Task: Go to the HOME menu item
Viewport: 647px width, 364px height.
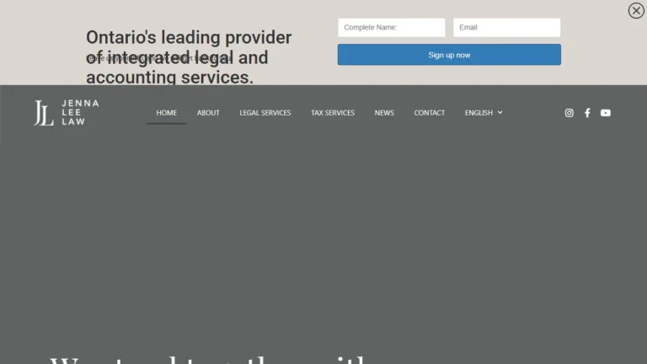Action: pos(166,113)
